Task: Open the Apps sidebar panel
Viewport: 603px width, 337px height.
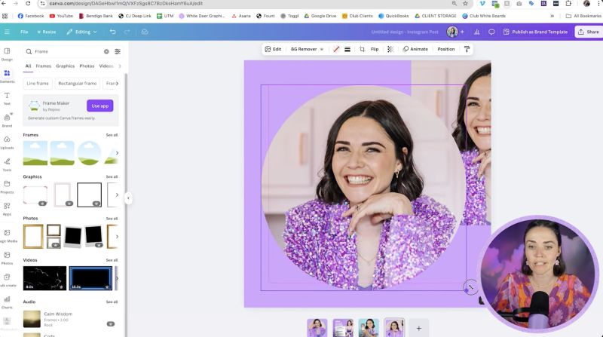Action: (7, 209)
